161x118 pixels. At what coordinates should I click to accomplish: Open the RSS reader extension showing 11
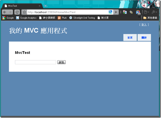coord(138,12)
